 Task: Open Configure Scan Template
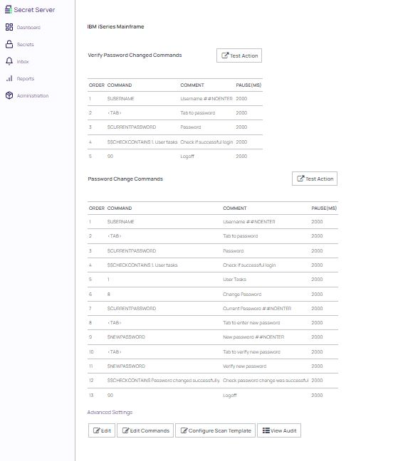(x=215, y=430)
